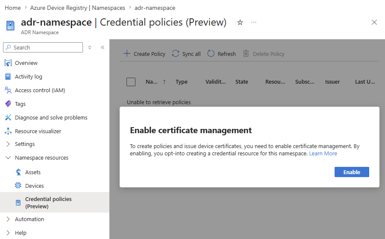Click the Access control (IAM) people icon
Viewport: 385px width, 239px height.
click(x=8, y=90)
